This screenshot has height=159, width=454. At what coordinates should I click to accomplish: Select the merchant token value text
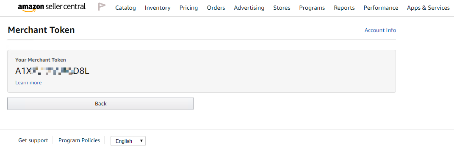(x=52, y=71)
